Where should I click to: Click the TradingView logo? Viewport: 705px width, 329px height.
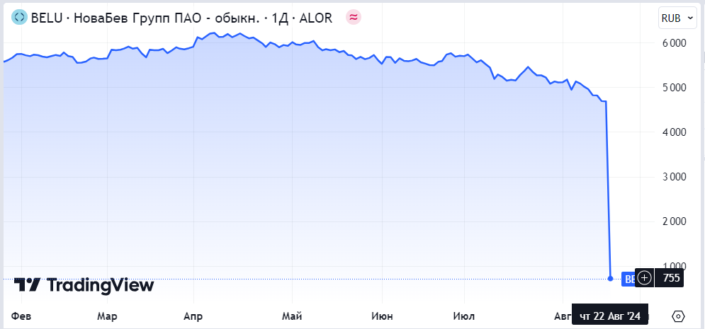84,285
